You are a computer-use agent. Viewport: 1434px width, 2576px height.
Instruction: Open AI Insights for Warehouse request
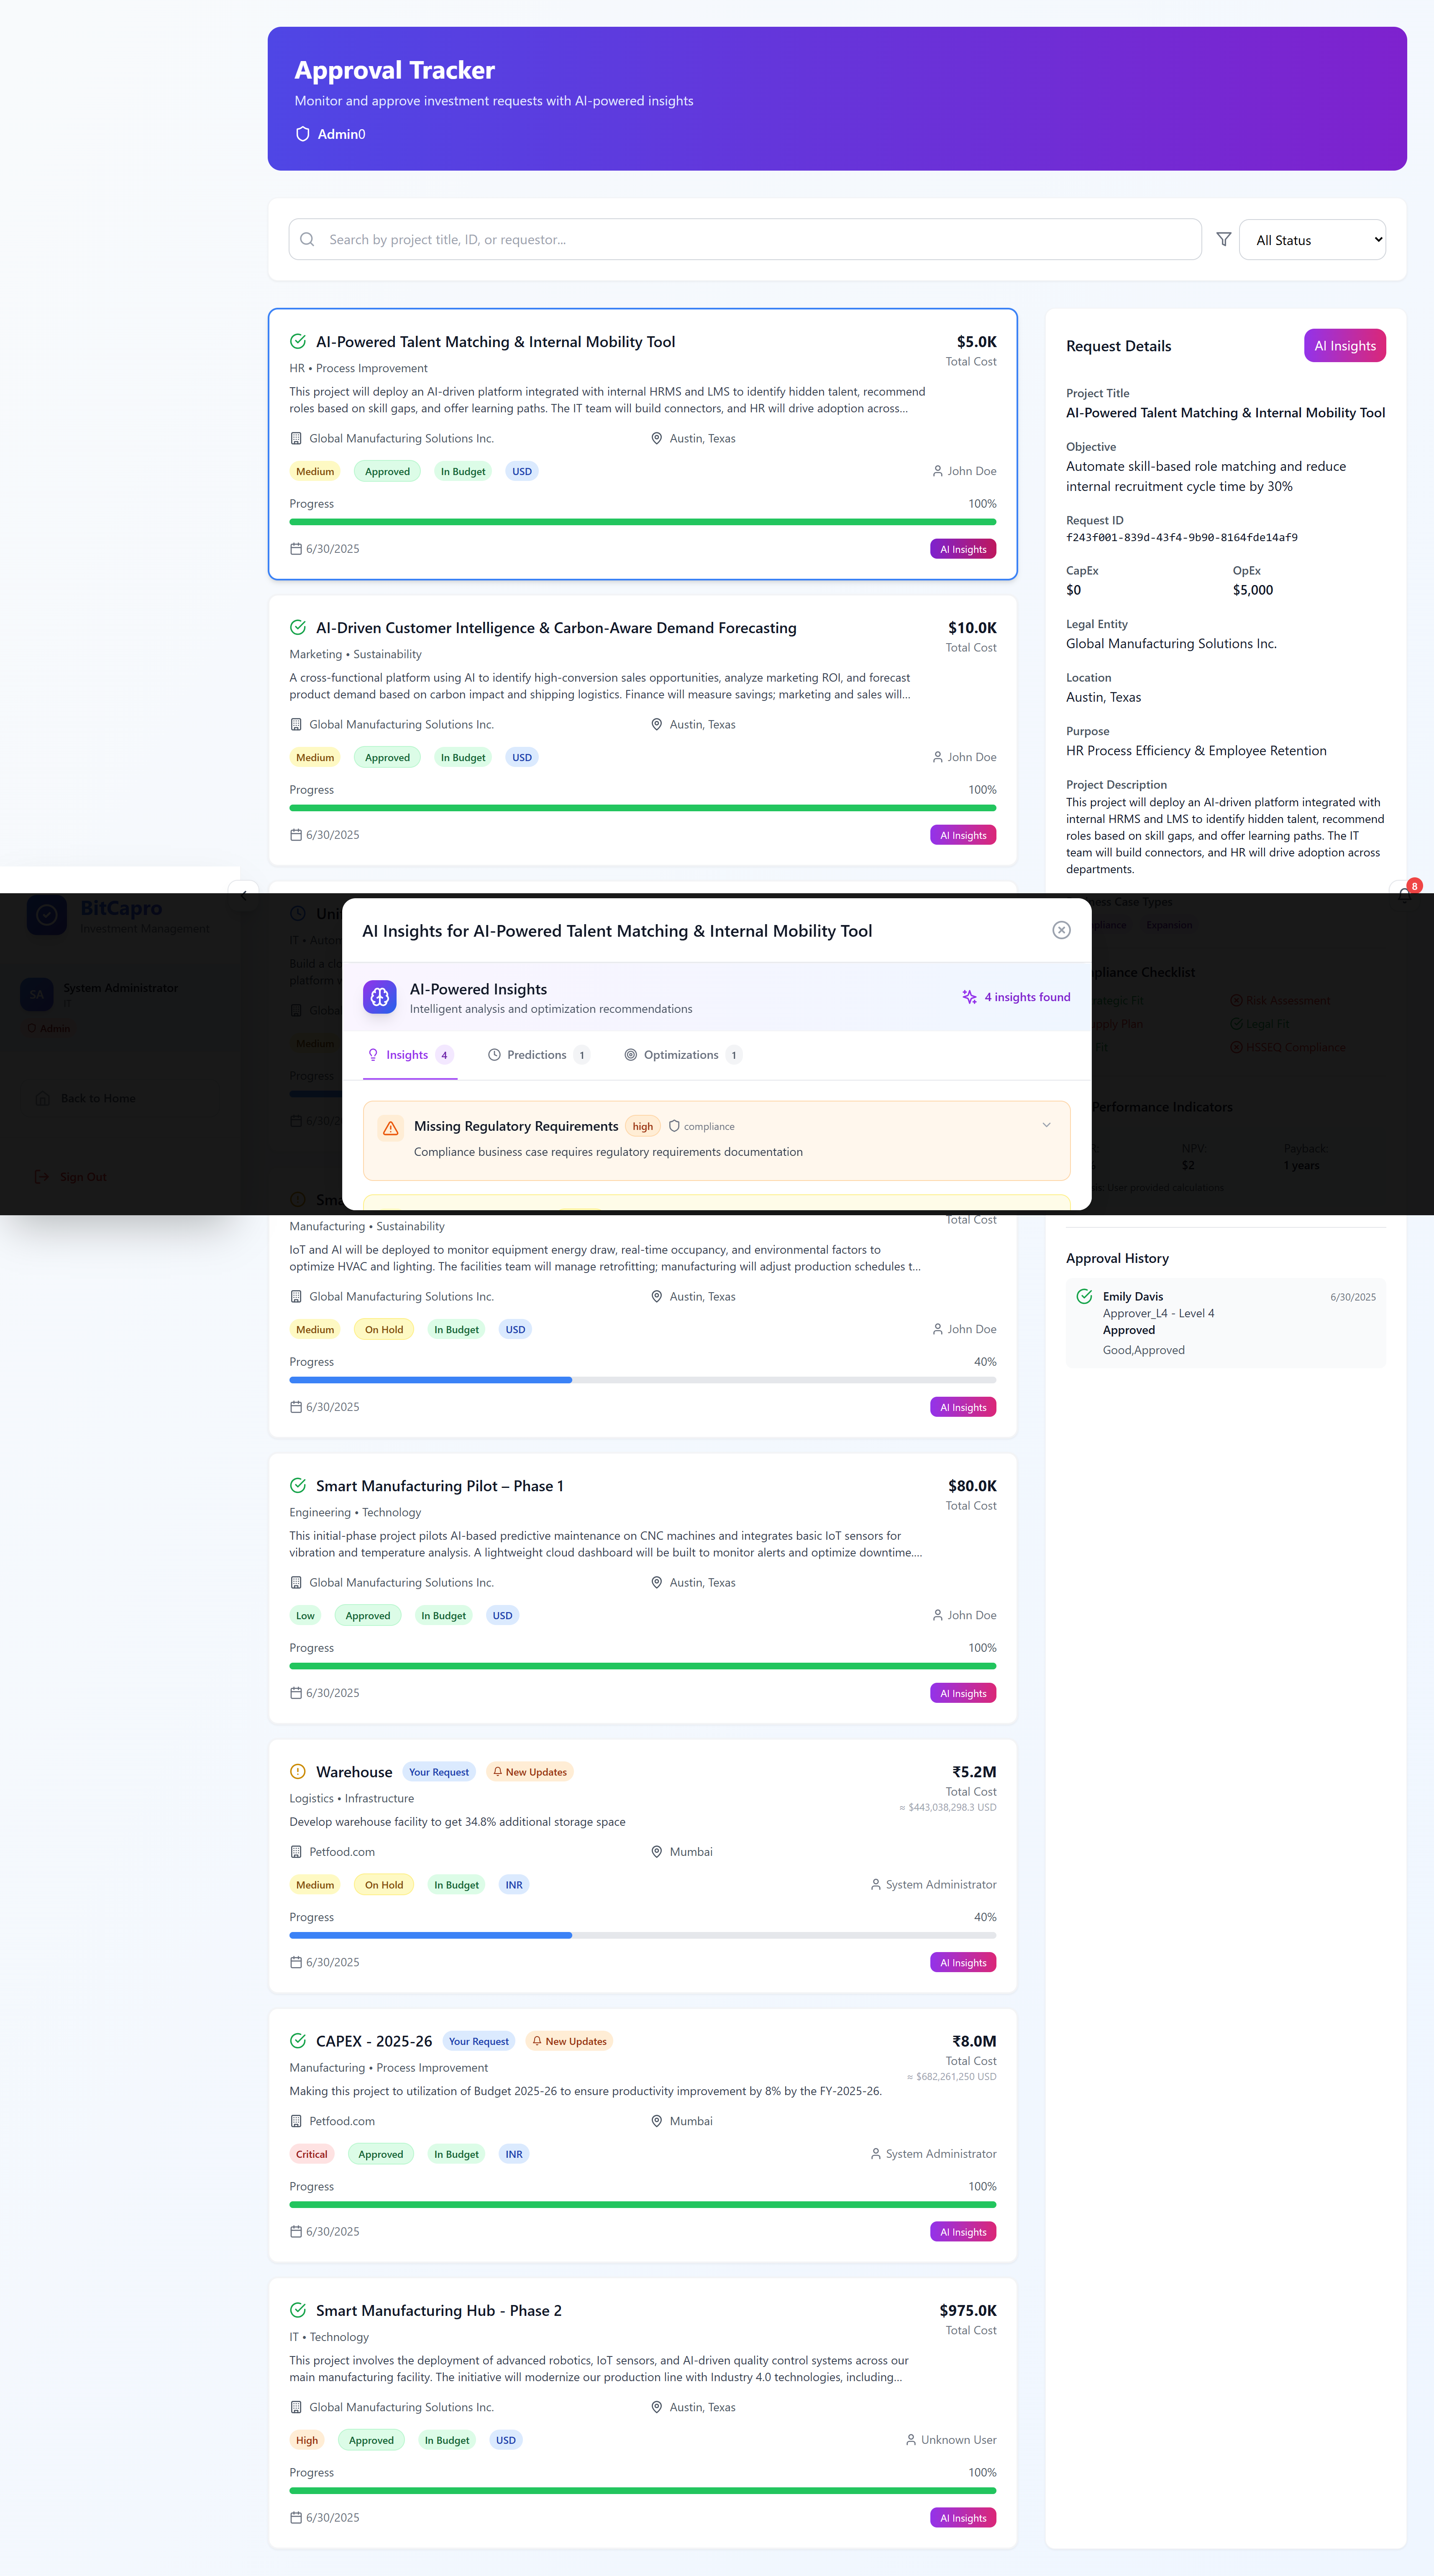point(962,1962)
